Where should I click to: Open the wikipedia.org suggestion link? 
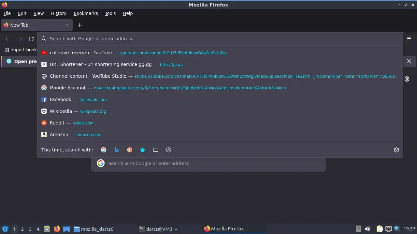pos(93,111)
